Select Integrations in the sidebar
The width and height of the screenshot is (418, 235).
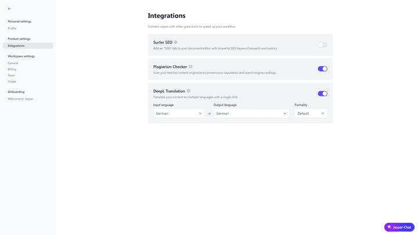tap(16, 46)
